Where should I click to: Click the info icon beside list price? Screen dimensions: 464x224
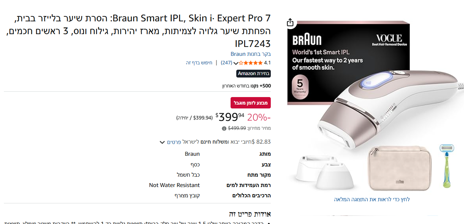[x=224, y=128]
